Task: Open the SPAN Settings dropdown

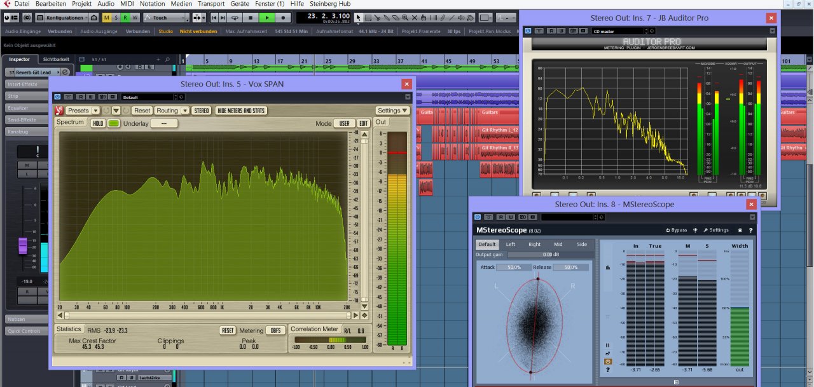Action: click(392, 111)
